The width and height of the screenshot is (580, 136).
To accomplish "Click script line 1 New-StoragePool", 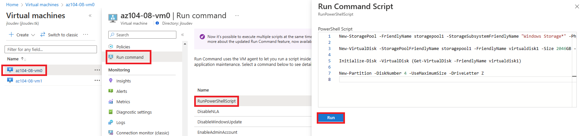I will (x=457, y=36).
